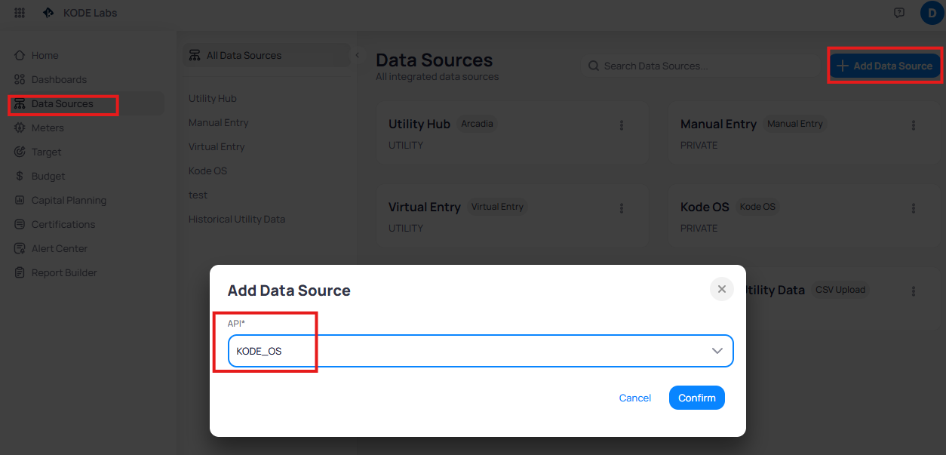This screenshot has width=946, height=455.
Task: Click Cancel in Add Data Source dialog
Action: [635, 398]
